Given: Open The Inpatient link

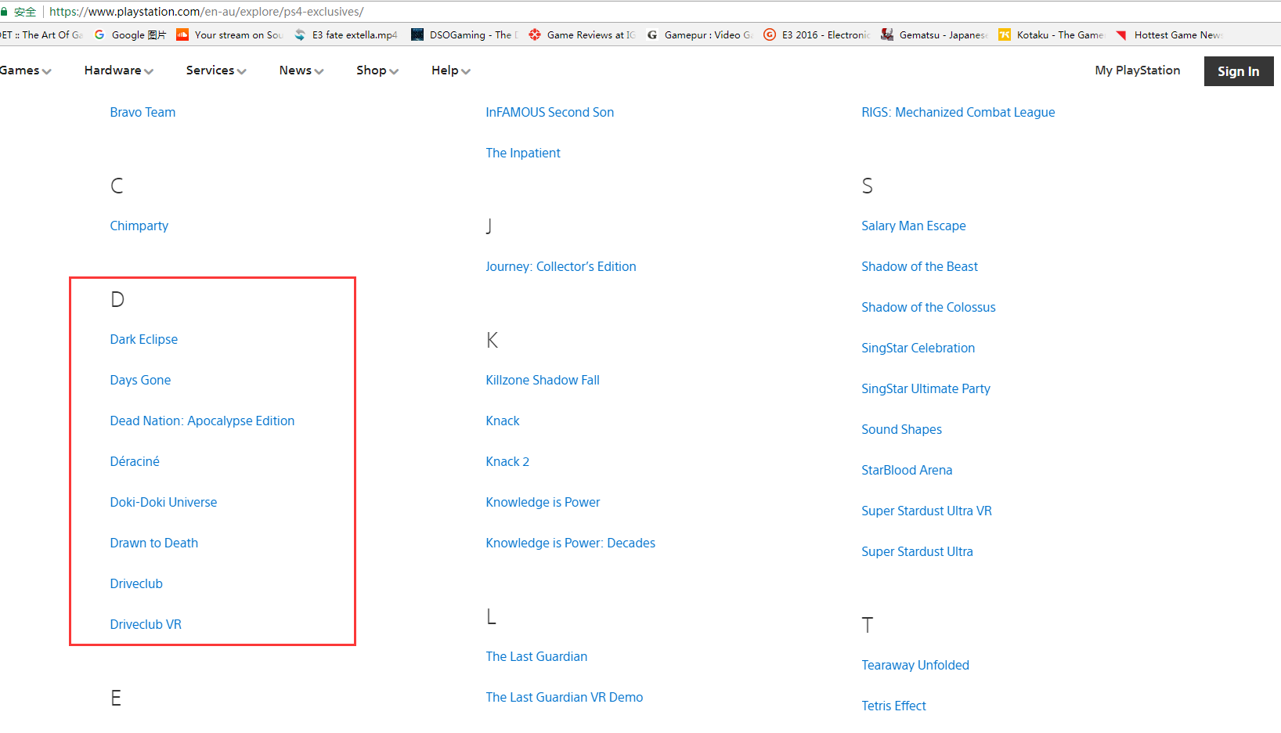Looking at the screenshot, I should [523, 153].
